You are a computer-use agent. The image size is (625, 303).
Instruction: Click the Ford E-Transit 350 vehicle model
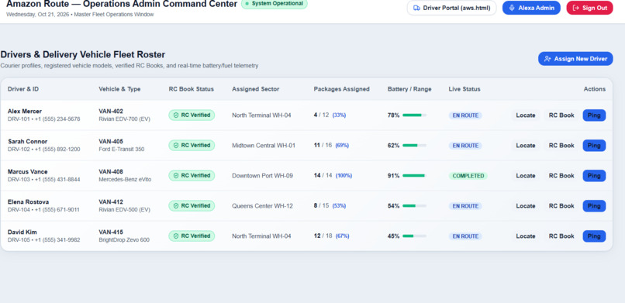pyautogui.click(x=122, y=150)
